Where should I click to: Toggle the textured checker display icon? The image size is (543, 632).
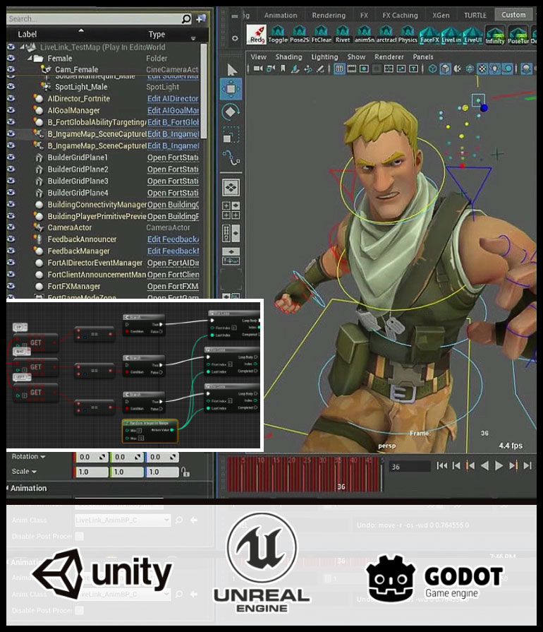[482, 69]
